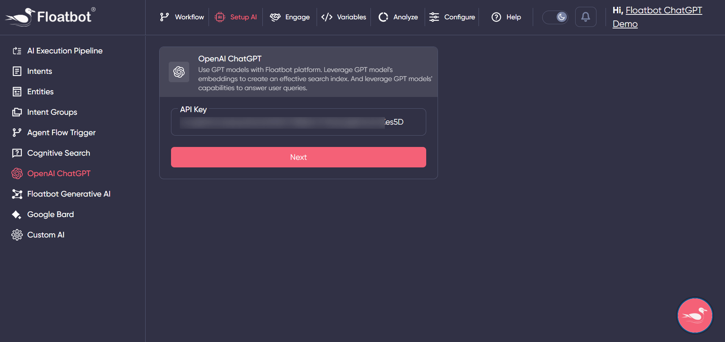
Task: Expand the Configure menu
Action: [x=452, y=17]
